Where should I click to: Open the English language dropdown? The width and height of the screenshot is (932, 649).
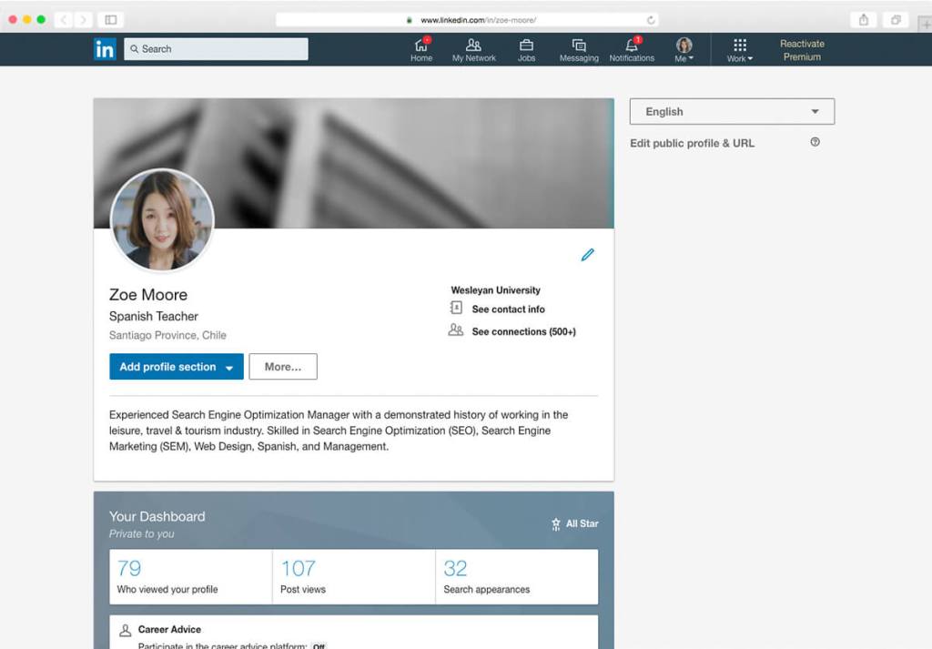(732, 111)
